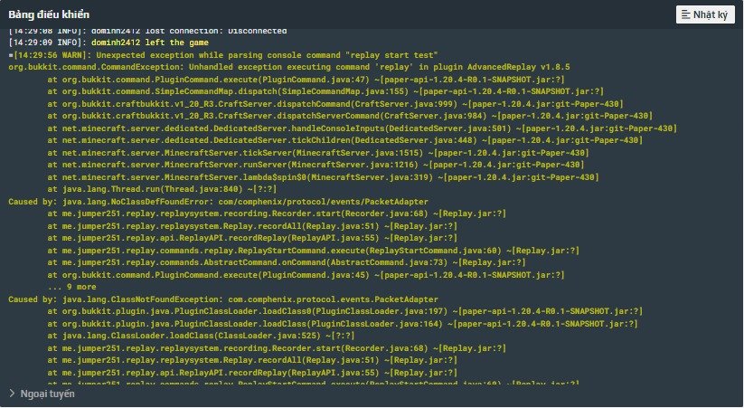Click the 'AbstractCommand.onCommand' trace line
This screenshot has height=408, width=744.
coord(286,262)
